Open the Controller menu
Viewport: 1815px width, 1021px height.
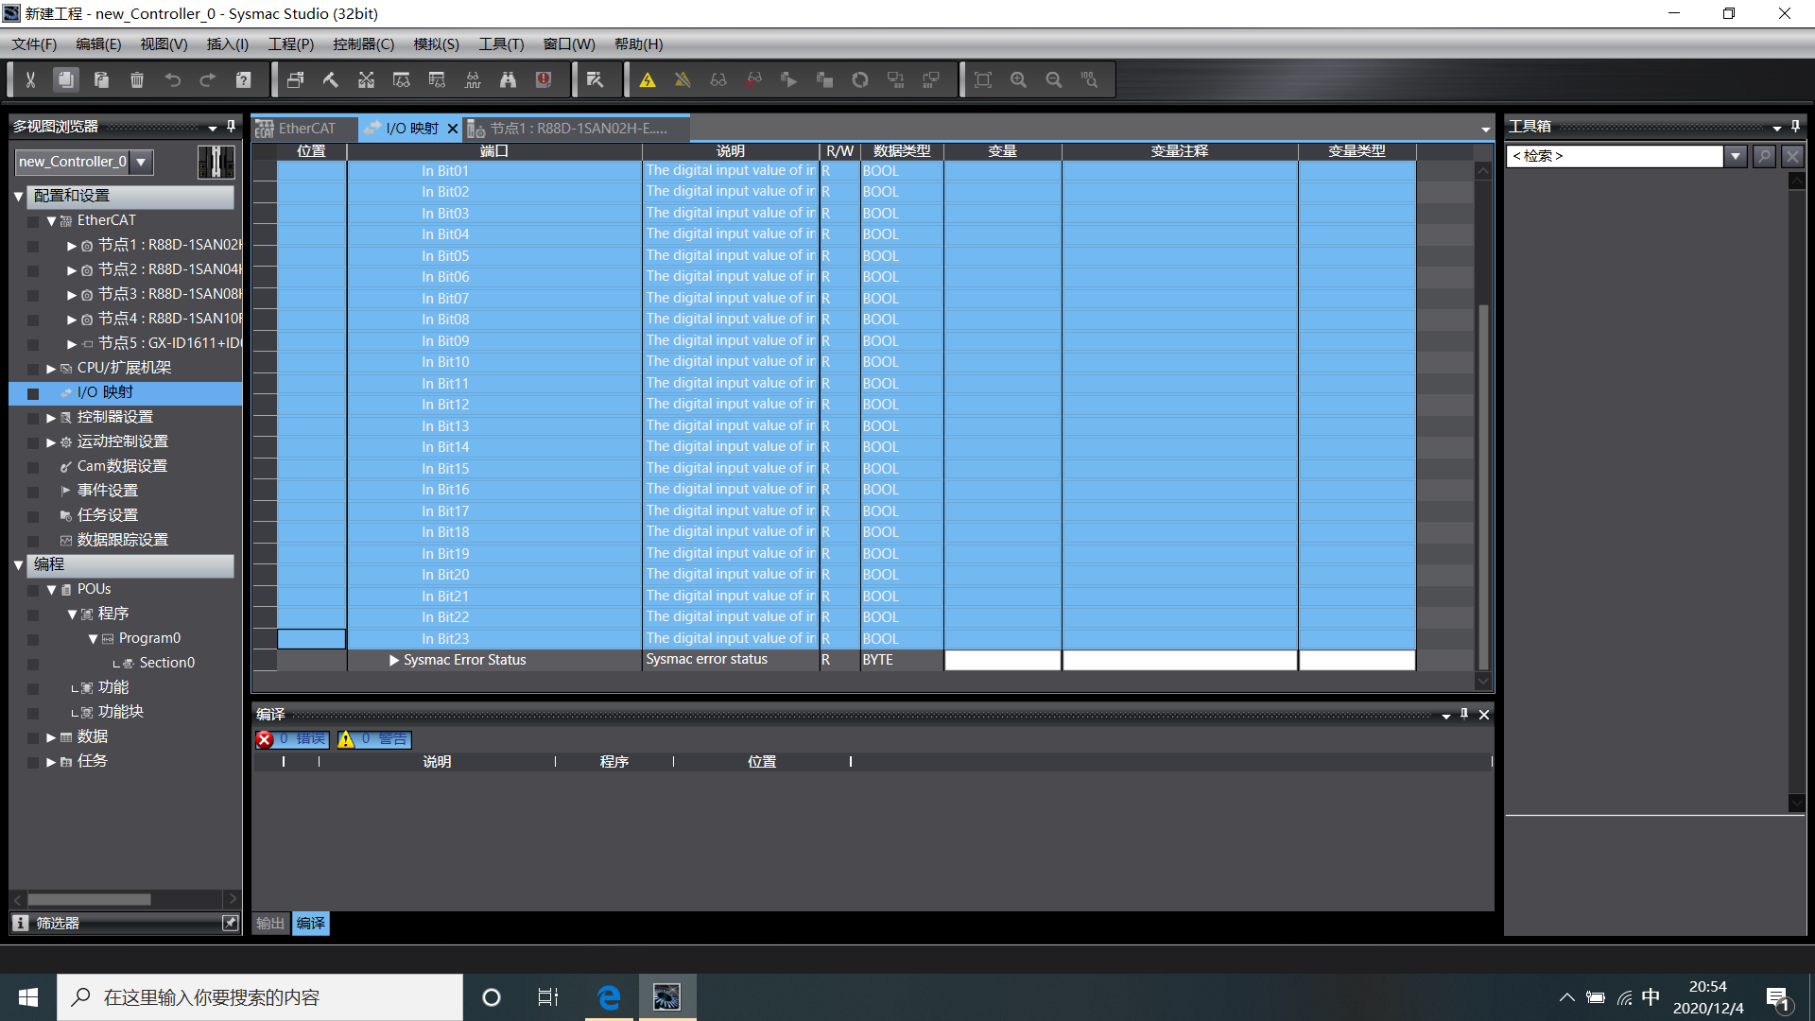(363, 44)
